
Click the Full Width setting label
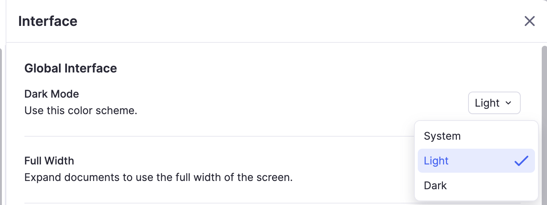[49, 161]
